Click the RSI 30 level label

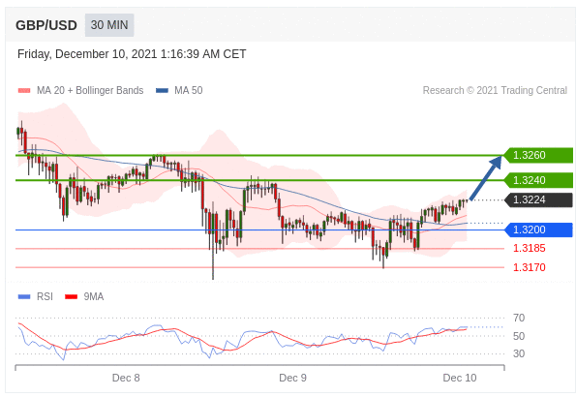(519, 353)
